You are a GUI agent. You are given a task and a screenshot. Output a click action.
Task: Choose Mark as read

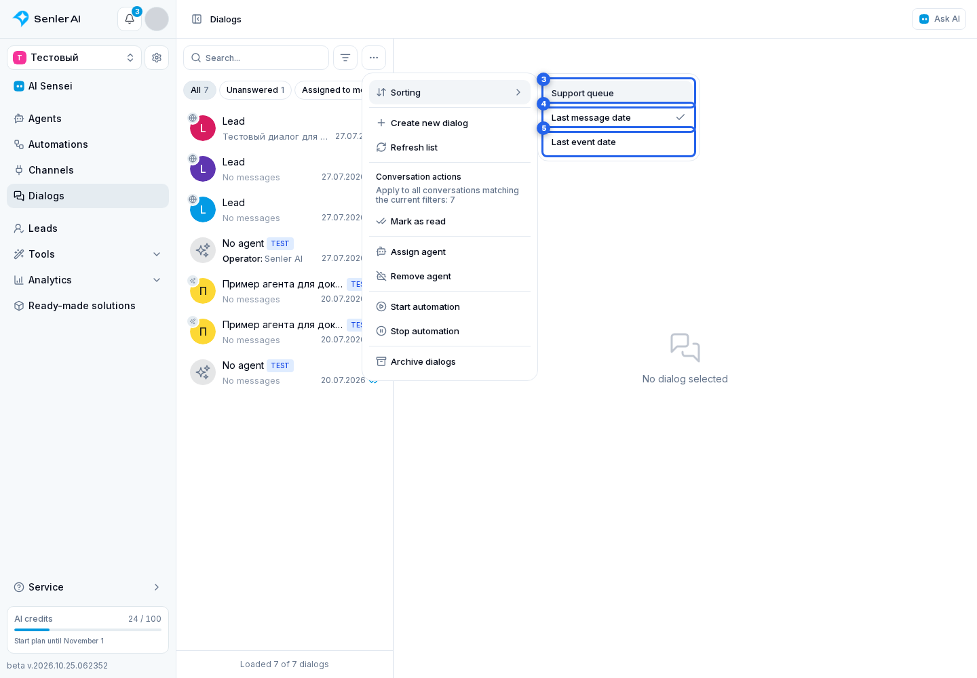click(449, 221)
